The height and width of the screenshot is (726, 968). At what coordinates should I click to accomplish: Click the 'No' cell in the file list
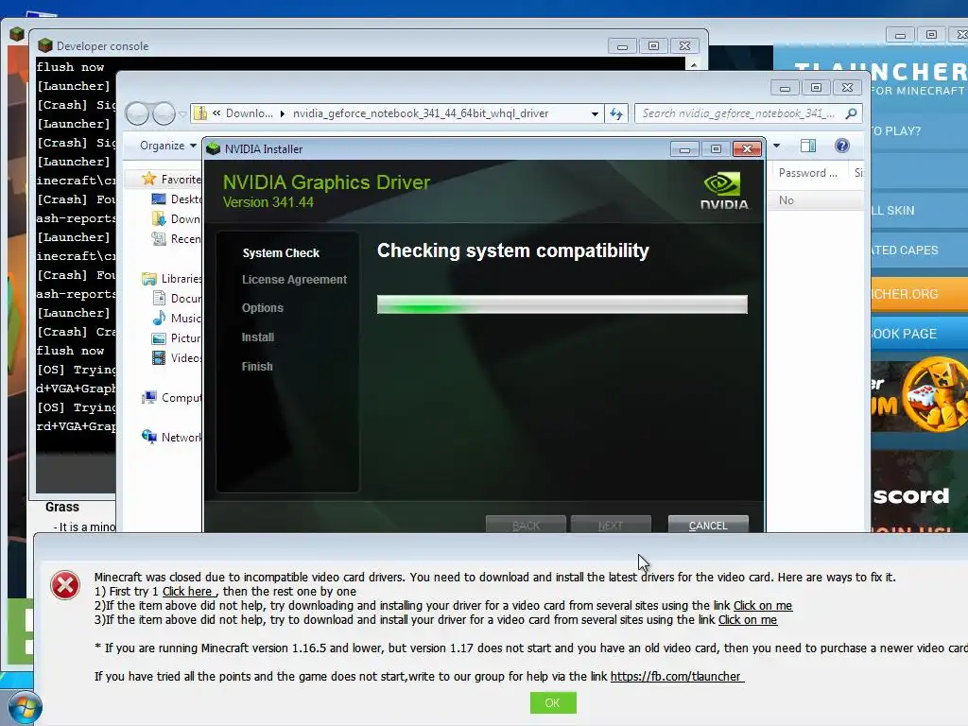click(x=786, y=200)
